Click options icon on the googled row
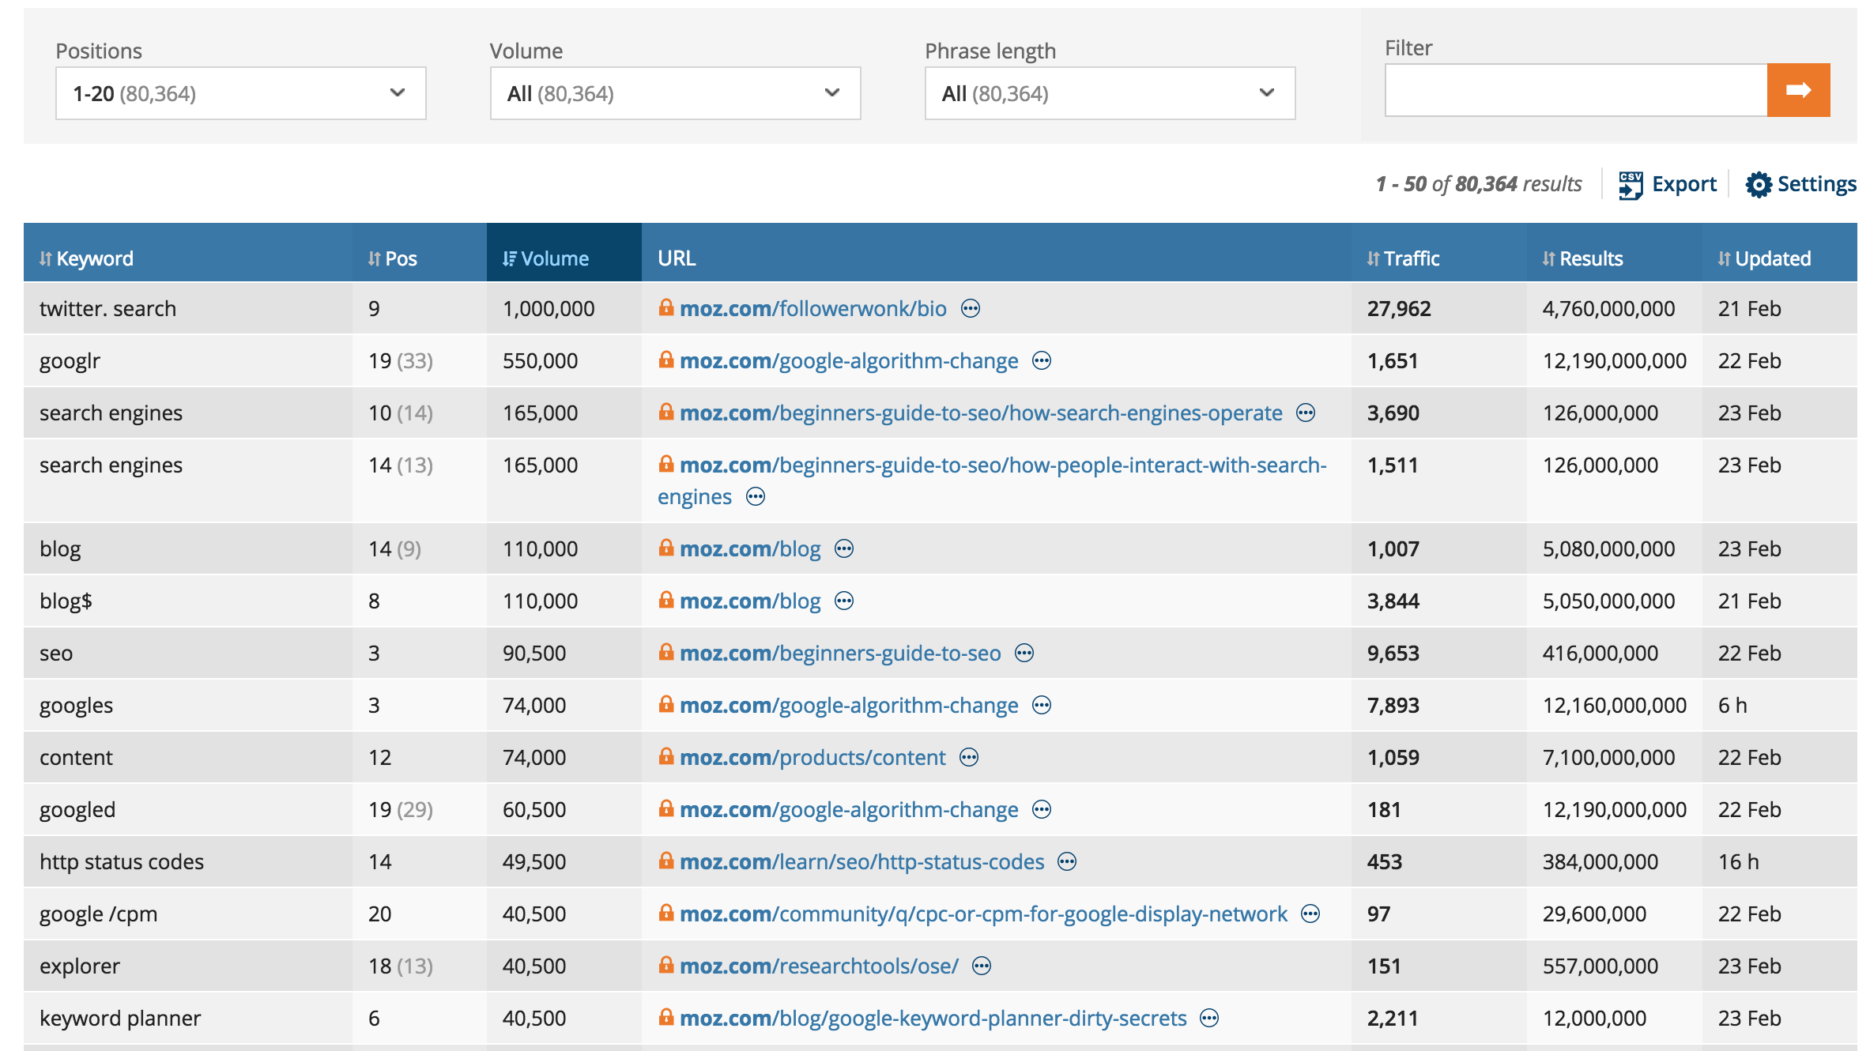The image size is (1870, 1051). click(1042, 809)
